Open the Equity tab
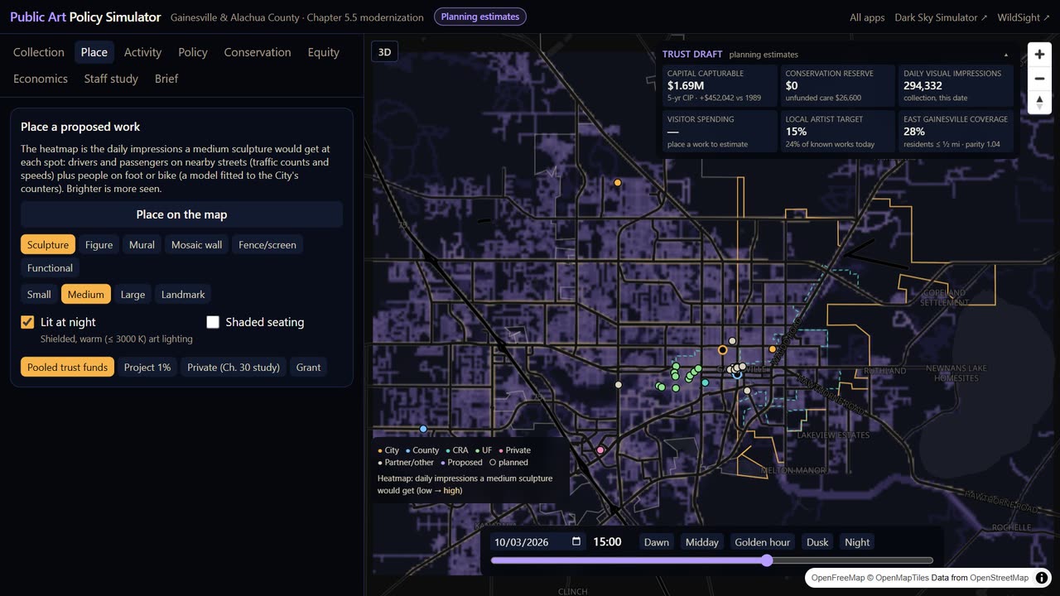This screenshot has width=1060, height=596. pos(324,52)
